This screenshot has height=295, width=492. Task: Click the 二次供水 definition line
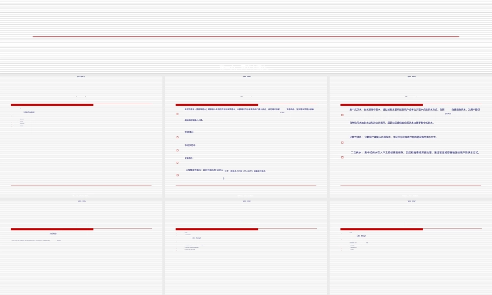(x=415, y=152)
